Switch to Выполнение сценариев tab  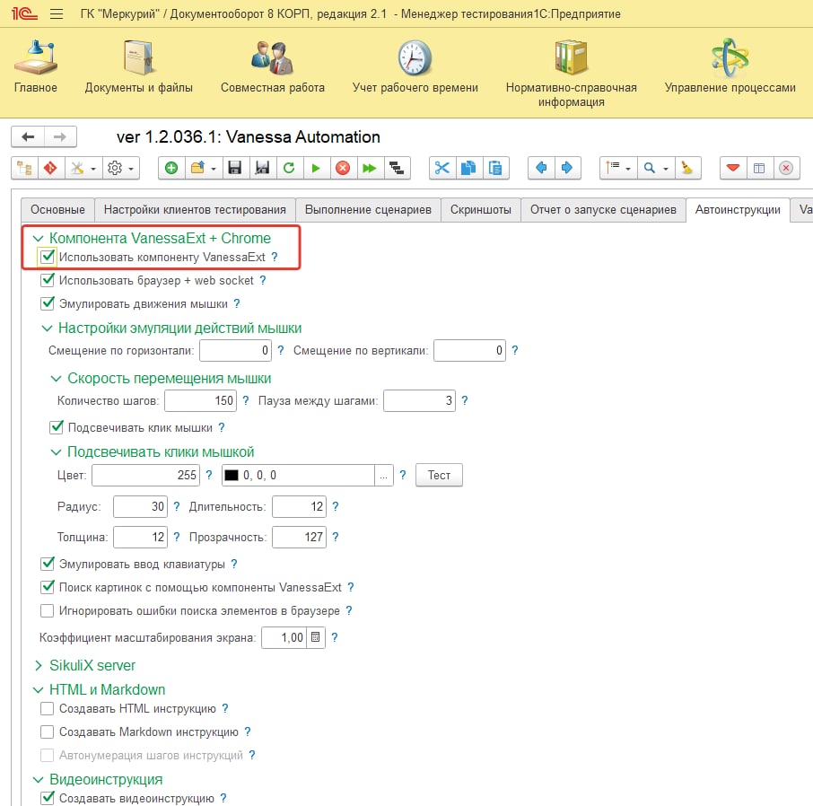click(x=368, y=209)
